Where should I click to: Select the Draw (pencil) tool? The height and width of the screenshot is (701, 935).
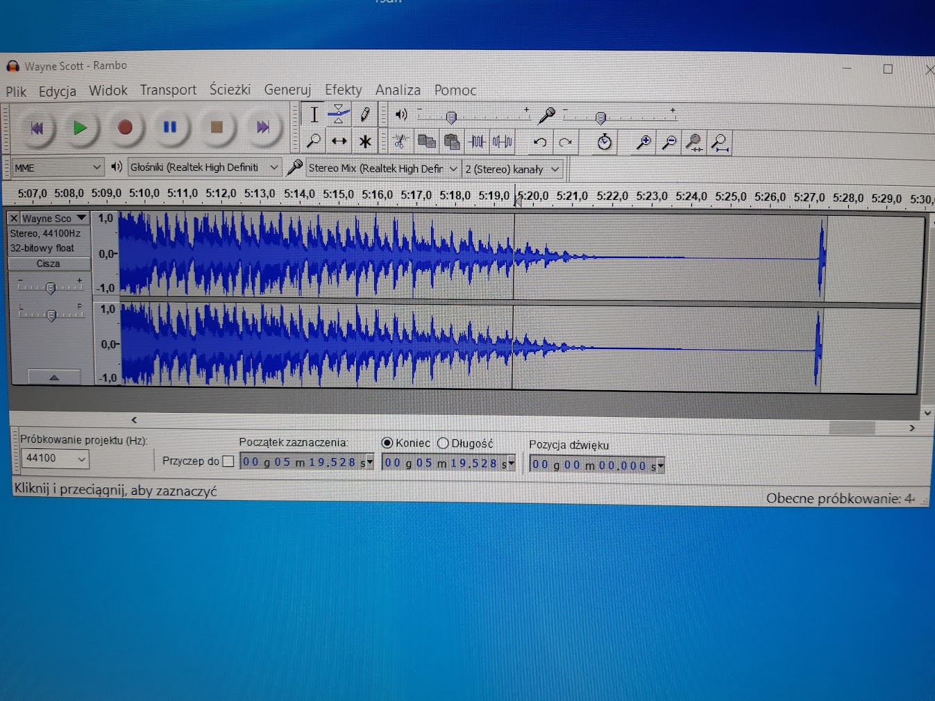pos(365,115)
